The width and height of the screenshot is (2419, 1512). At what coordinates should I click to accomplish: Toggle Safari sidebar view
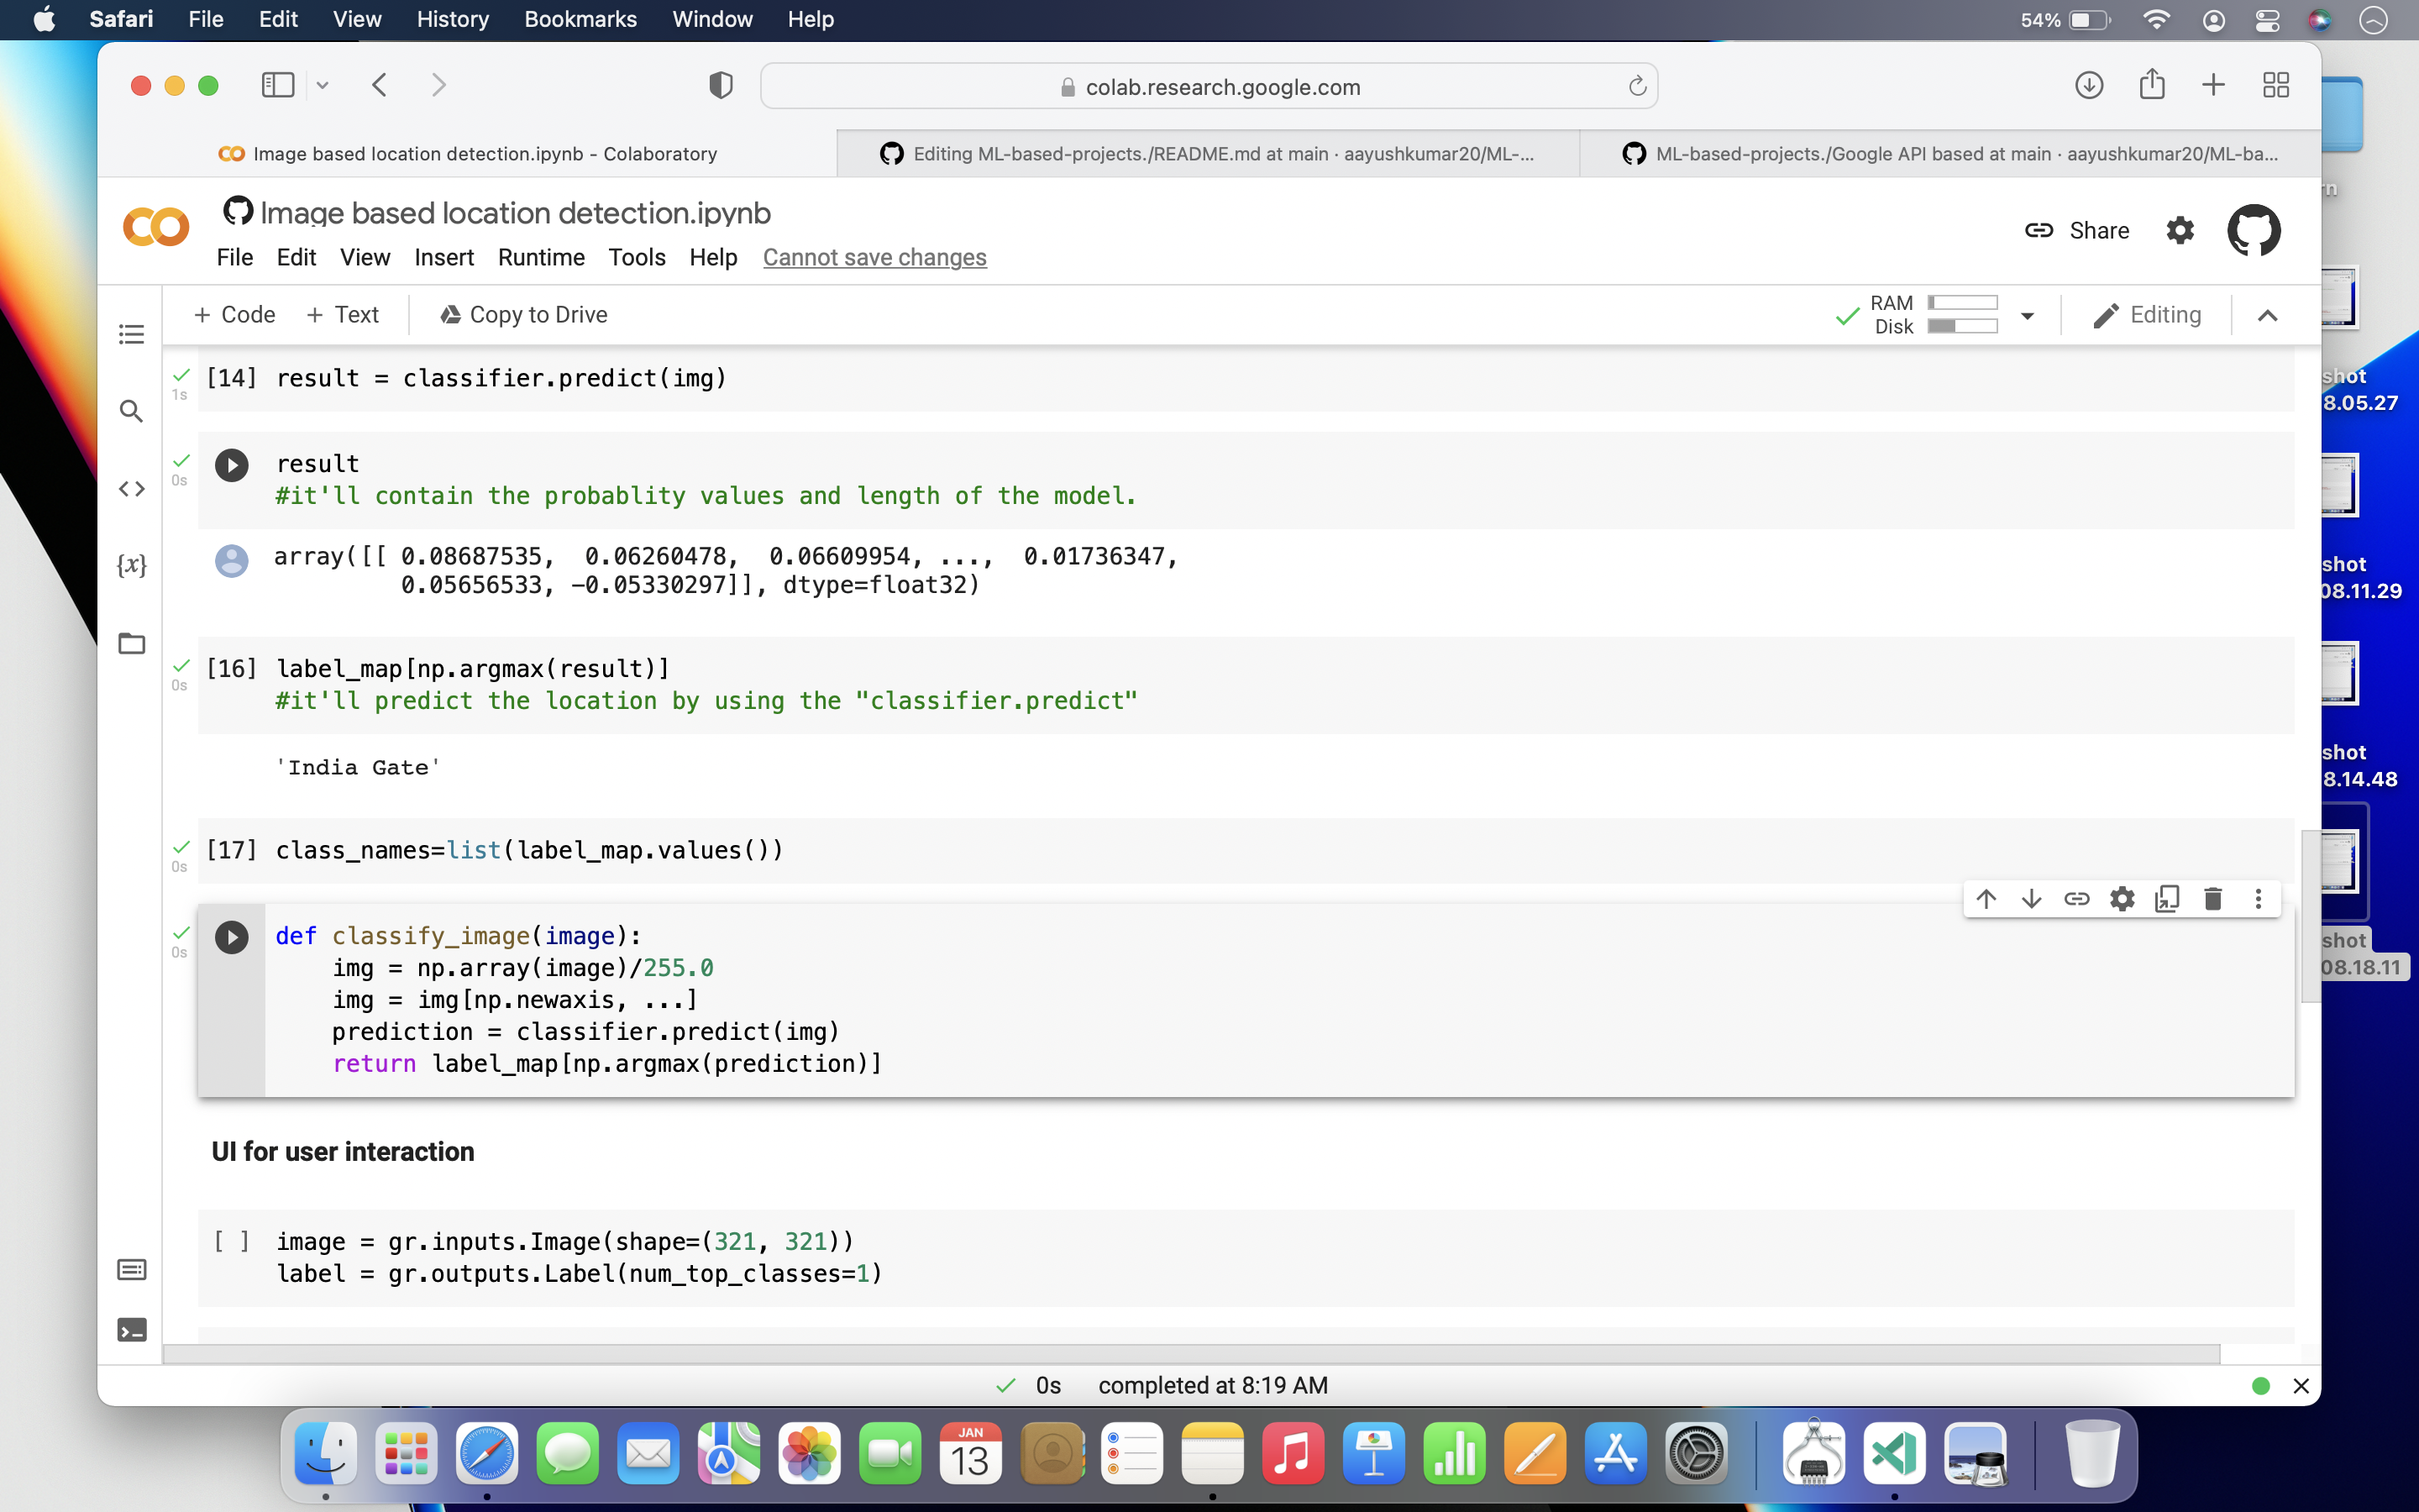tap(278, 86)
